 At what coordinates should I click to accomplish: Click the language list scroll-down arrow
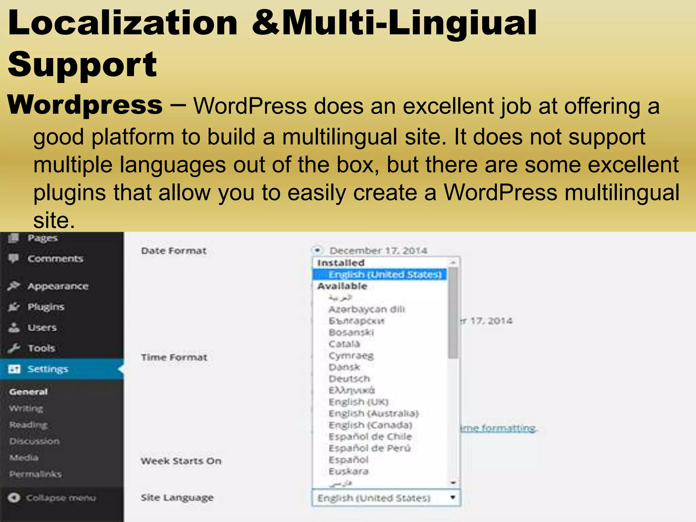pos(453,483)
